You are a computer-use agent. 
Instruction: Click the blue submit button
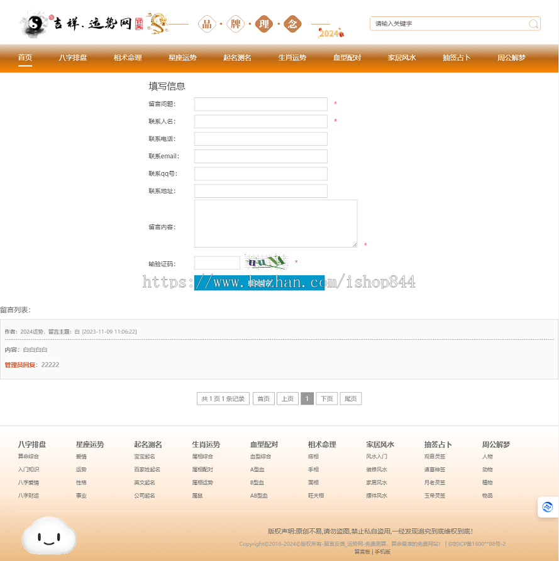[259, 283]
